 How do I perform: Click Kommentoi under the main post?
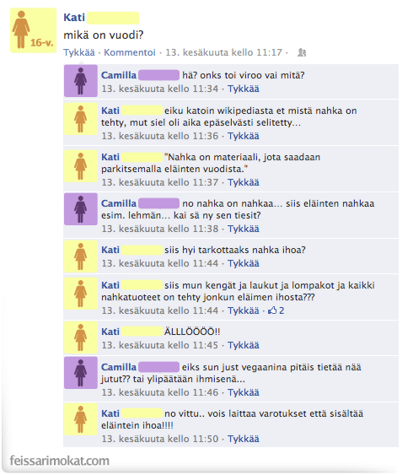tap(130, 52)
